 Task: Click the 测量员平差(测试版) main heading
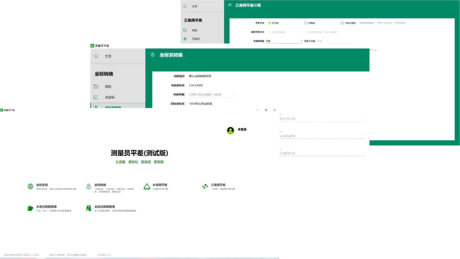coord(139,153)
